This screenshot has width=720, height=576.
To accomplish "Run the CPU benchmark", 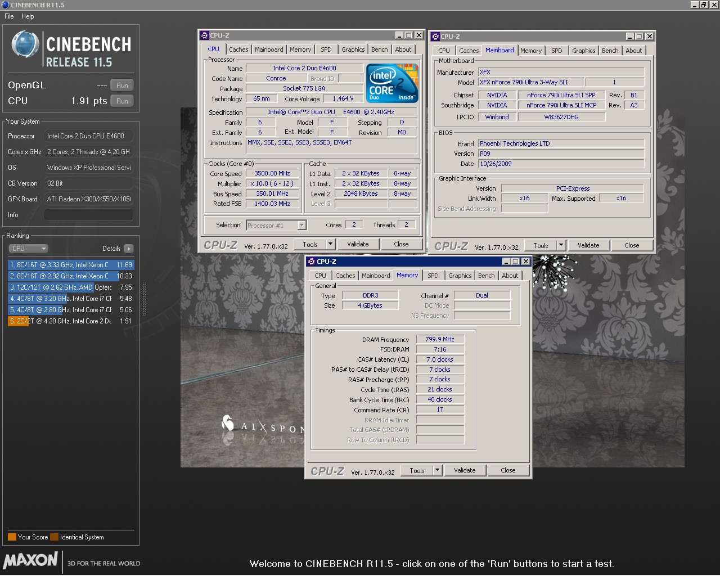I will coord(122,101).
